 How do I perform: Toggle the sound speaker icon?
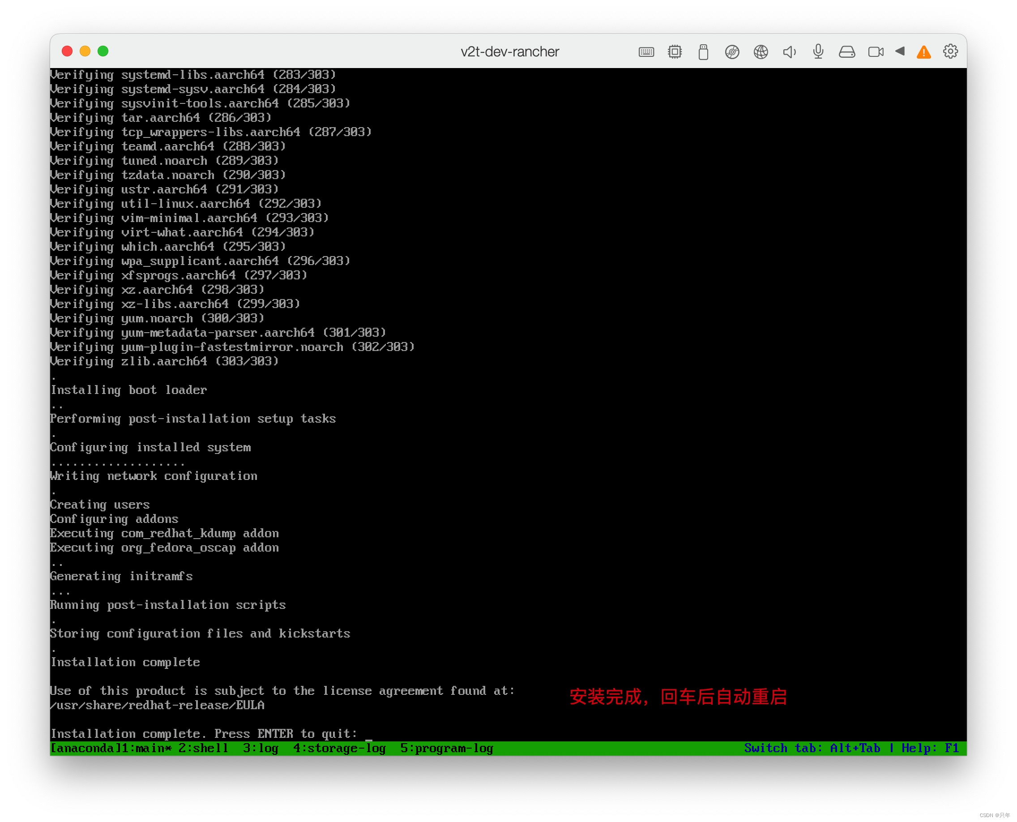click(x=789, y=51)
